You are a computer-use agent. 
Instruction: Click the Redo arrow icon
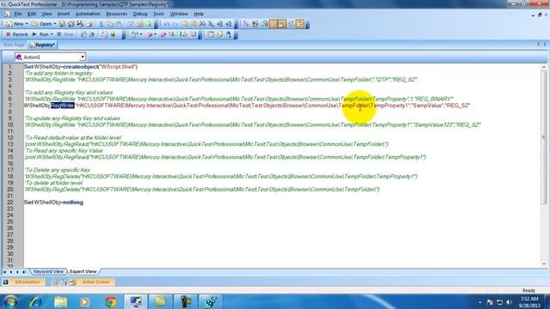[175, 24]
